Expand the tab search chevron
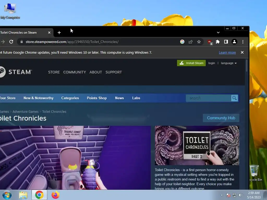Viewport: 267px width, 200px height. coord(218,33)
